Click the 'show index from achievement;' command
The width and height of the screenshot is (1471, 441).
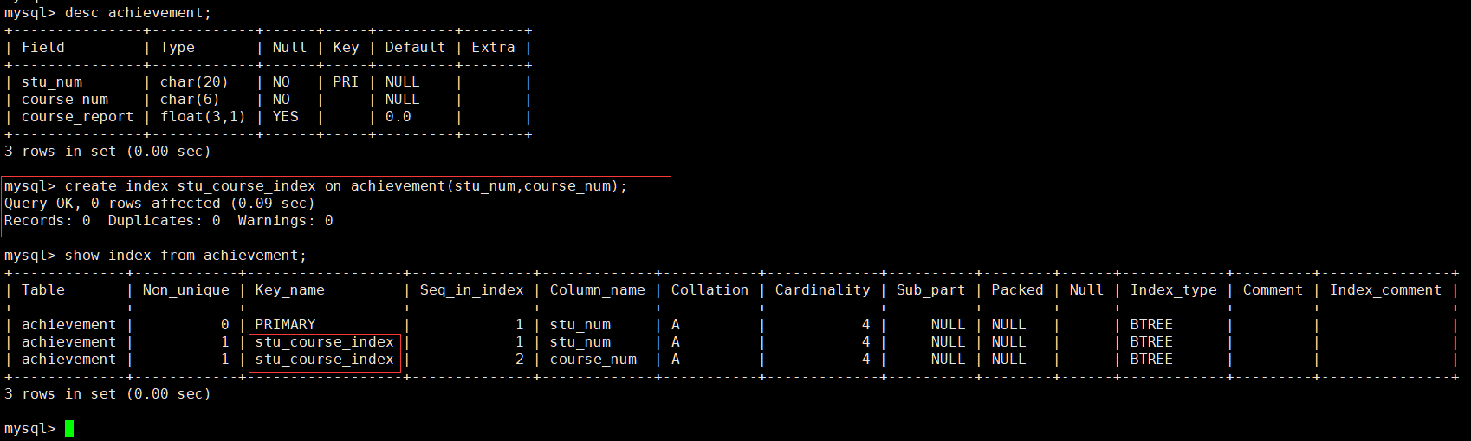point(185,255)
